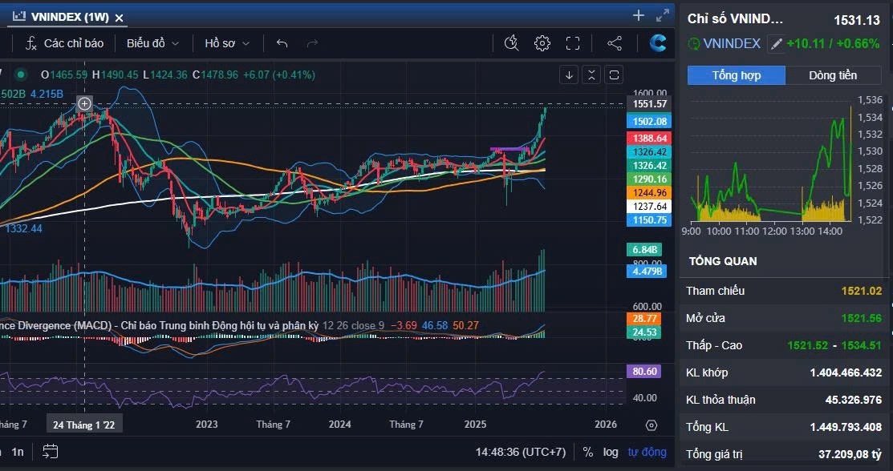Viewport: 893px width, 471px height.
Task: Click the blue C logo icon
Action: tap(659, 43)
